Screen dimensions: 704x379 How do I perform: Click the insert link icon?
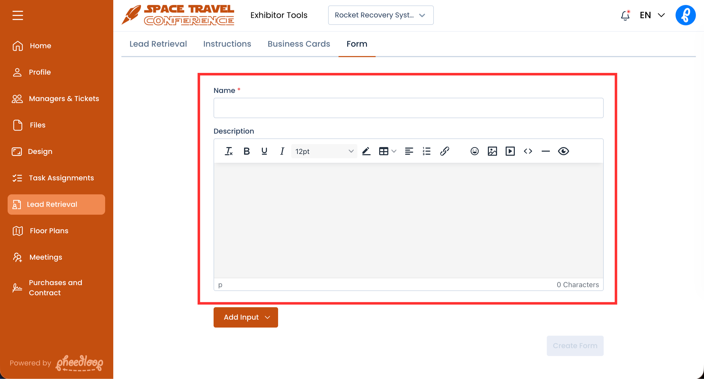(445, 151)
